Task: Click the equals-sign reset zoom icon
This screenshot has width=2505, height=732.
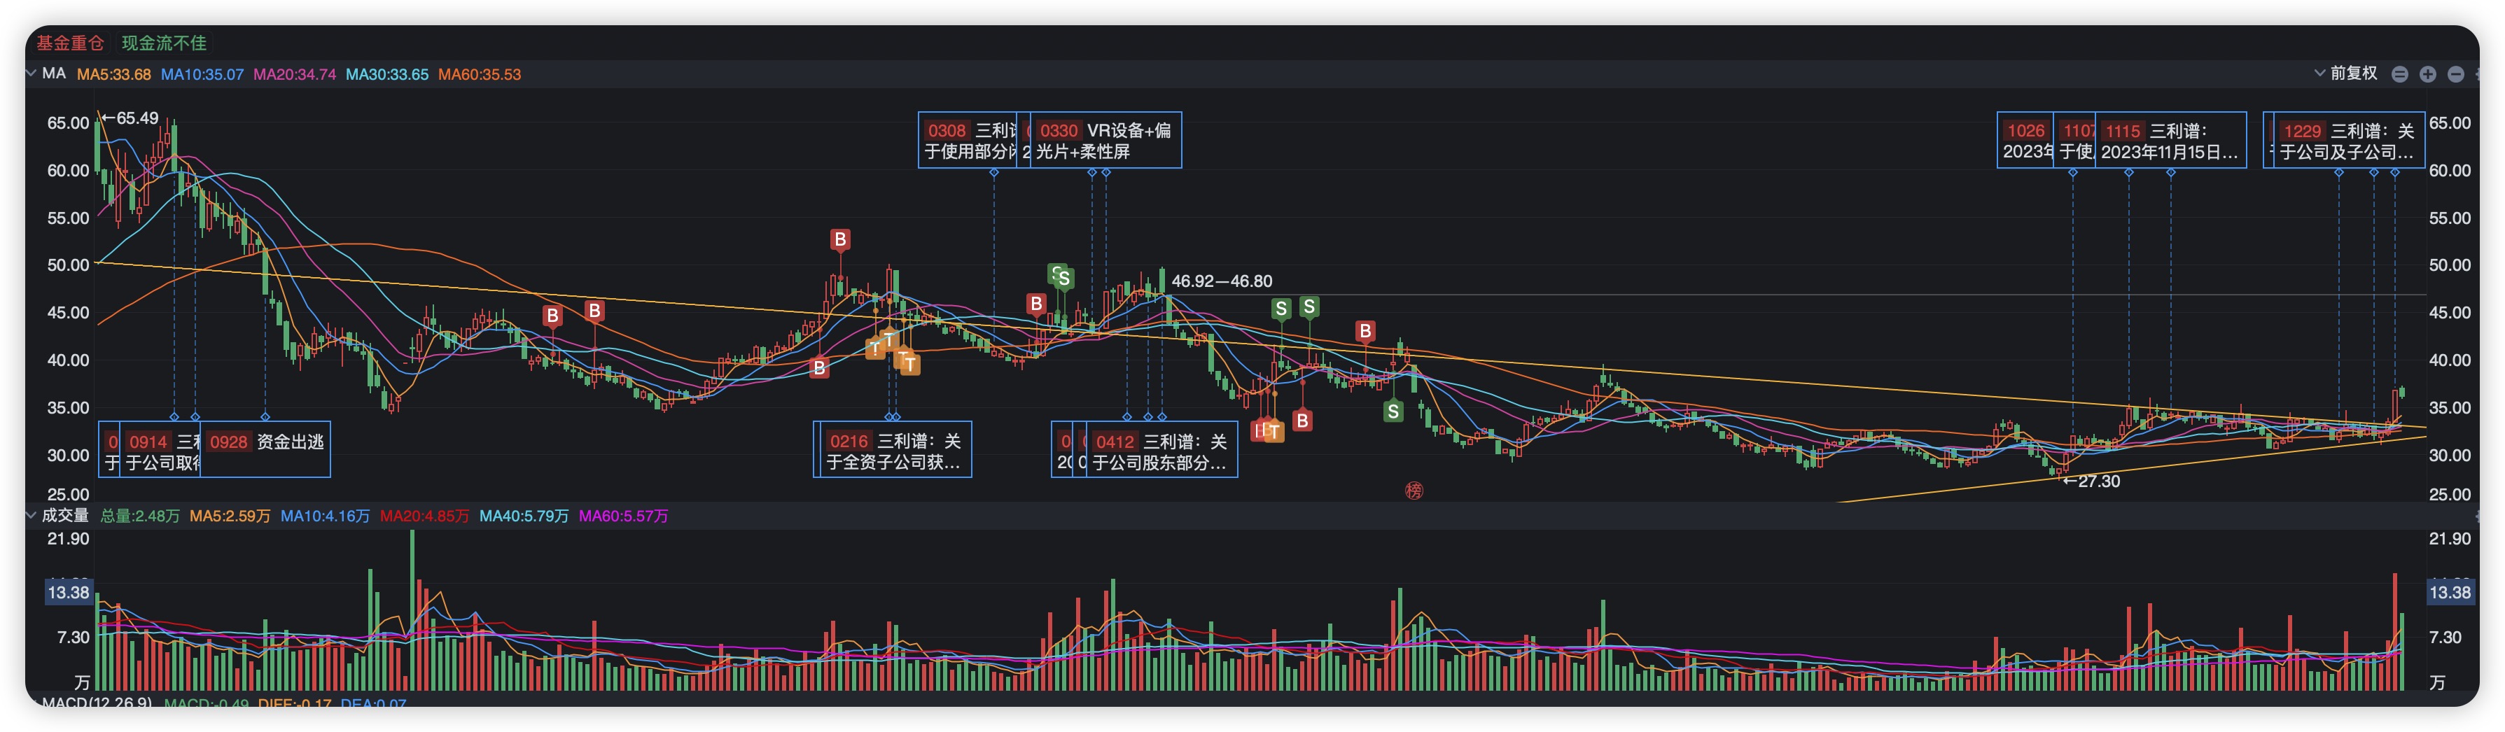Action: pos(2399,74)
